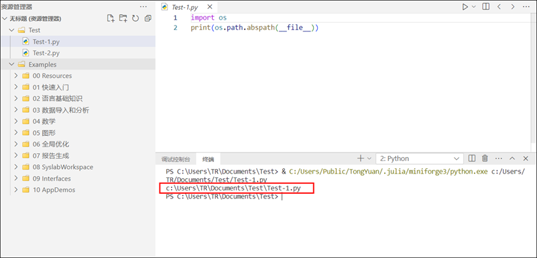Viewport: 537px width, 258px height.
Task: Click the 资源管理器 panel title
Action: click(16, 7)
